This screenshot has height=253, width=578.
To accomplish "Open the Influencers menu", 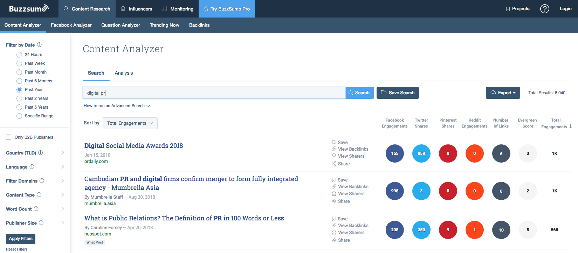I will pyautogui.click(x=136, y=9).
